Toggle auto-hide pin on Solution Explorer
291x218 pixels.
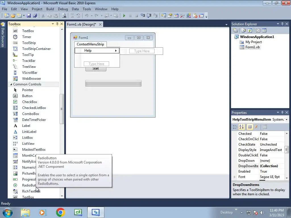[x=282, y=24]
